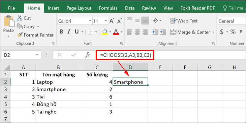Click Decrease Indent icon

(x=155, y=32)
